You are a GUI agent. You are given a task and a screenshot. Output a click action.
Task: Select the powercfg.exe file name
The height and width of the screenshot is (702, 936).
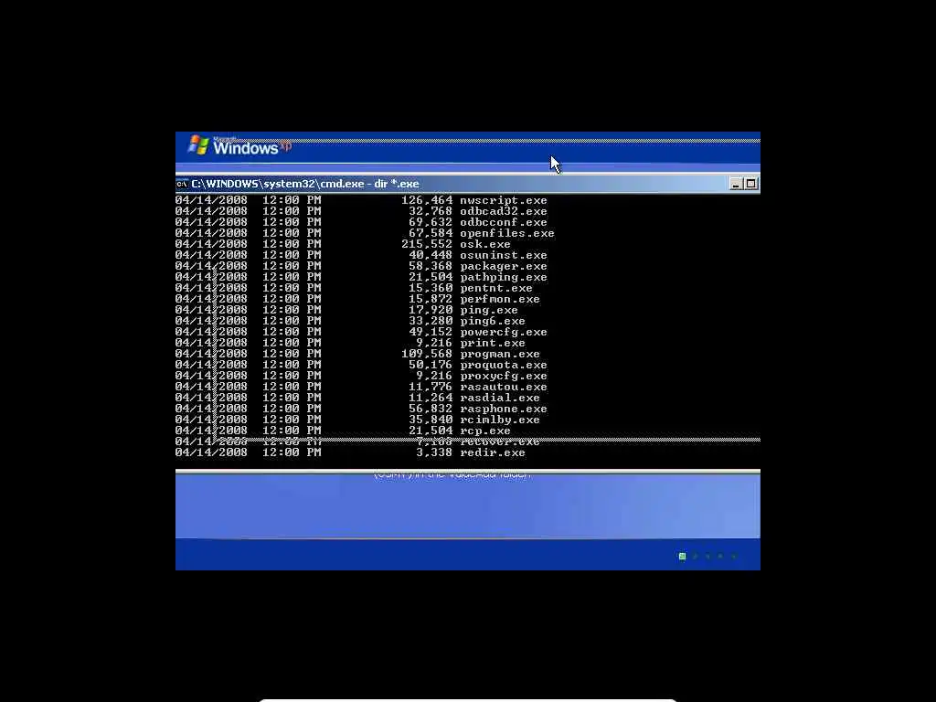click(504, 332)
